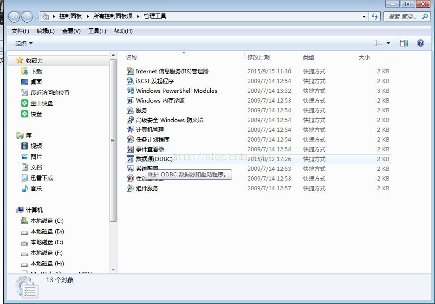Select 本地磁盘 (E:)
Image resolution: width=435 pixels, height=304 pixels.
(x=42, y=242)
